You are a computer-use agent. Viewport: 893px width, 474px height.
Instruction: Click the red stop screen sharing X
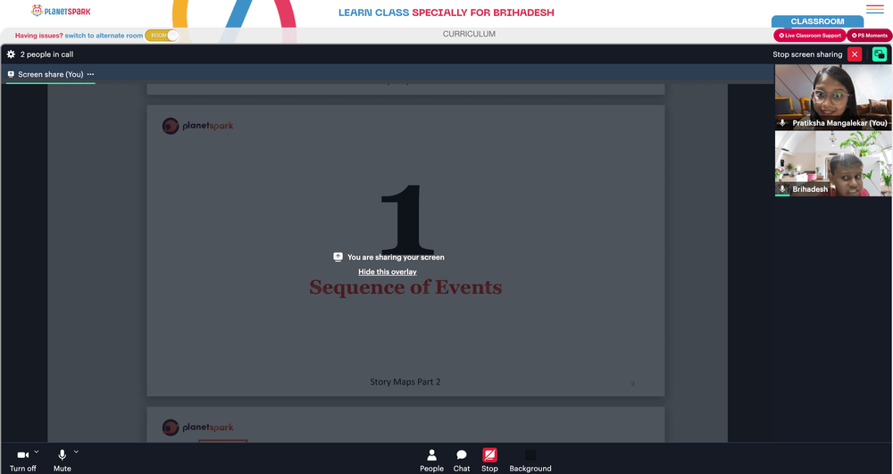[855, 54]
